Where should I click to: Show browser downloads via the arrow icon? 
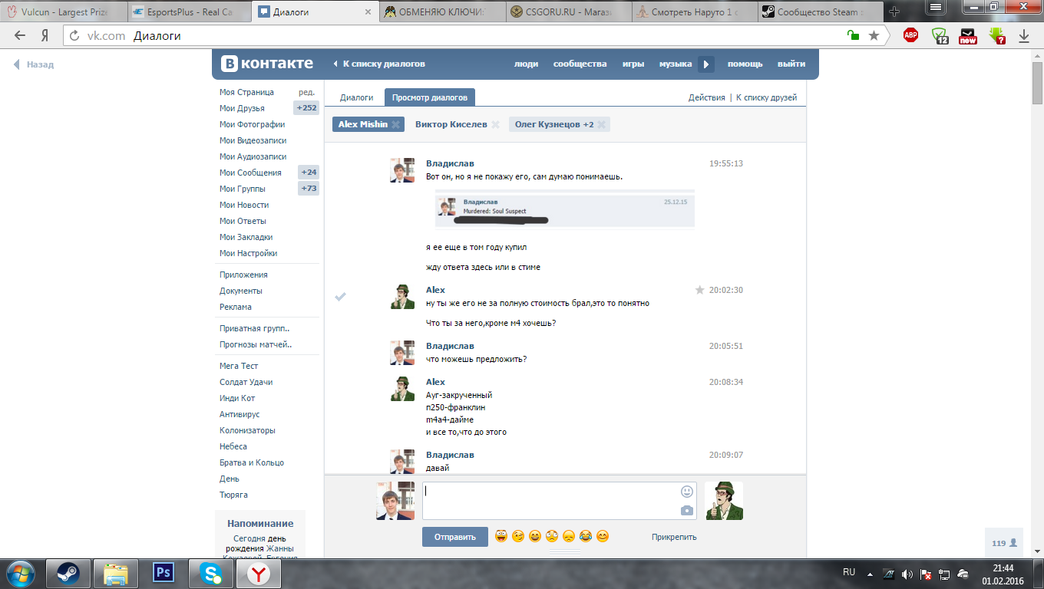[x=1024, y=35]
